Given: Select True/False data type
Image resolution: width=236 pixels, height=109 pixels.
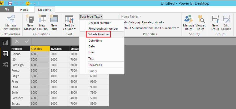Looking at the screenshot, I should 95,65.
